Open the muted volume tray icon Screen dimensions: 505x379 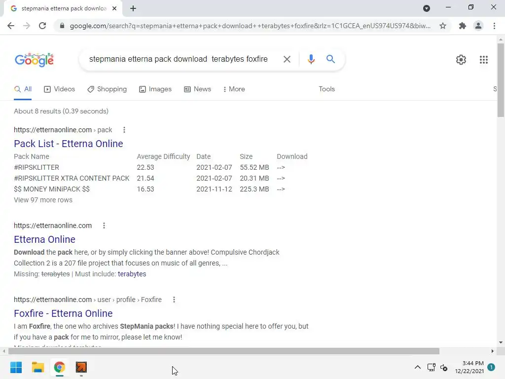(444, 367)
